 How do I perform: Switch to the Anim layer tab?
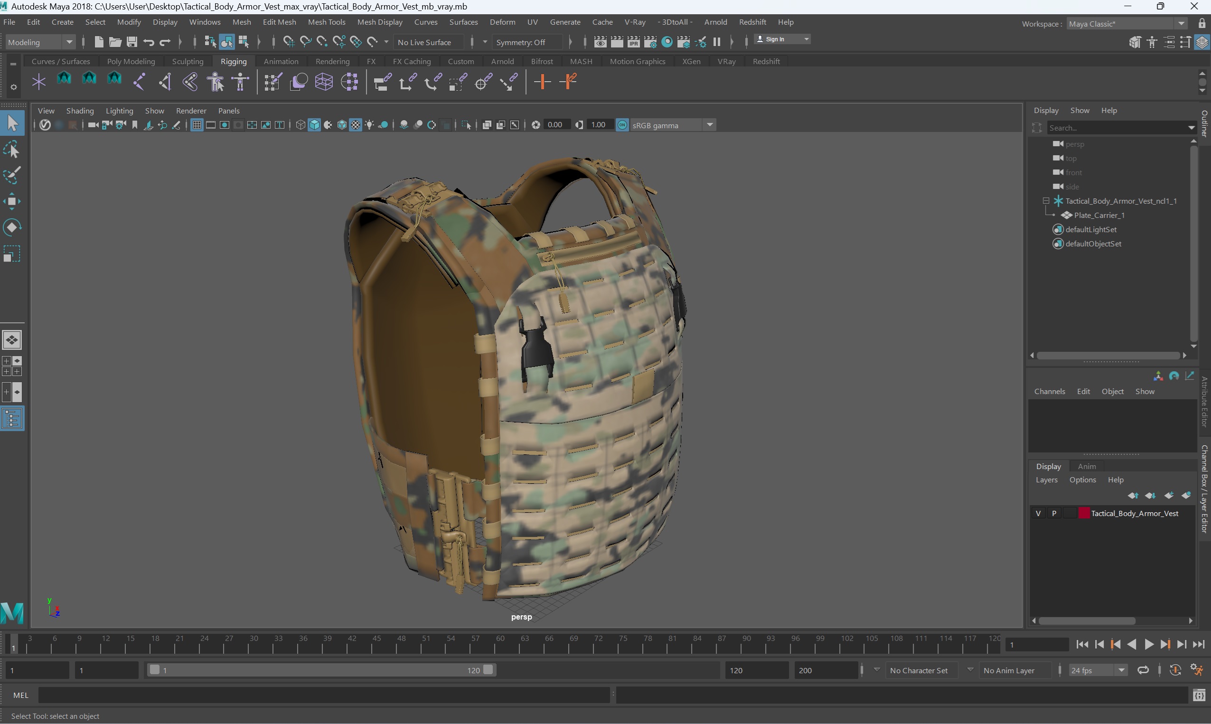[1087, 466]
